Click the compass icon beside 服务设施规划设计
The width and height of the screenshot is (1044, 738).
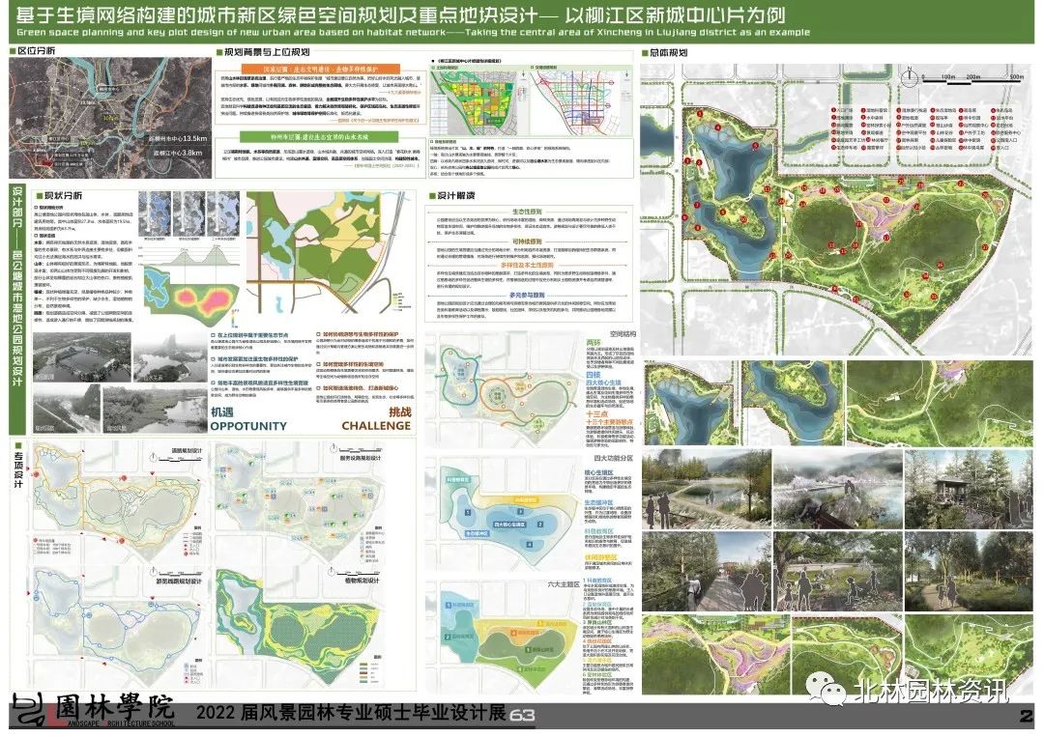pyautogui.click(x=334, y=450)
